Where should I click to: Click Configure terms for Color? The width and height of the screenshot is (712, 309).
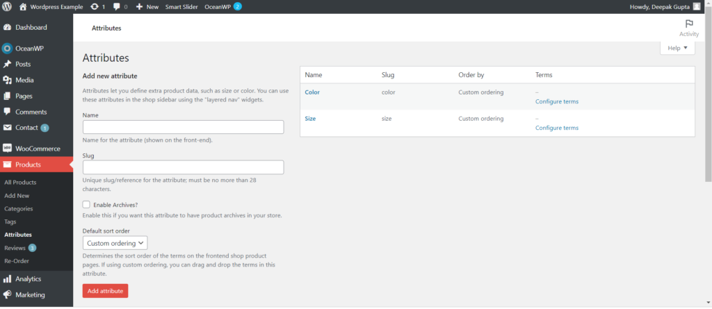pyautogui.click(x=556, y=101)
